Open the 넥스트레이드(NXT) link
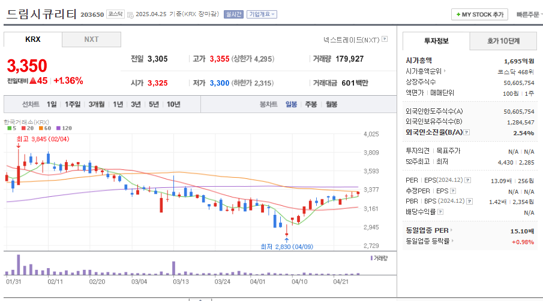 pyautogui.click(x=351, y=40)
